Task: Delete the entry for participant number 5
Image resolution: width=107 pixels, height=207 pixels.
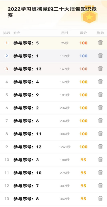Action: [x=100, y=43]
